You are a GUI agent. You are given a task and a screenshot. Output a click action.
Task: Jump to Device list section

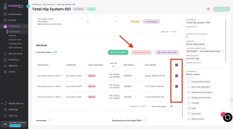click(x=194, y=114)
